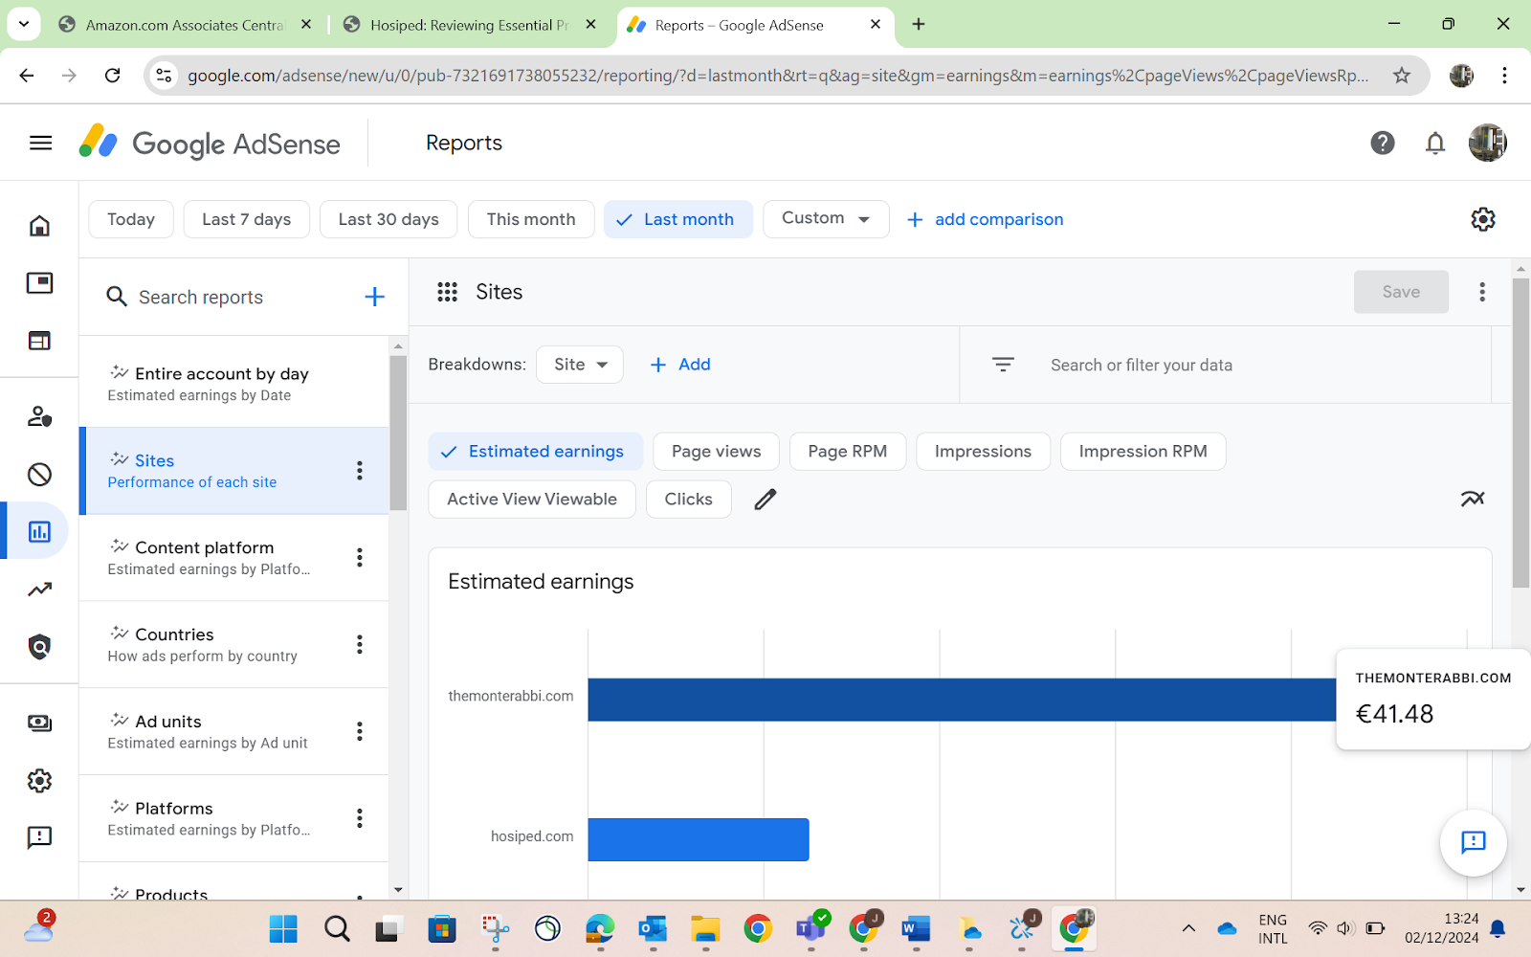Open report settings gear icon
Viewport: 1531px width, 957px height.
tap(1482, 219)
